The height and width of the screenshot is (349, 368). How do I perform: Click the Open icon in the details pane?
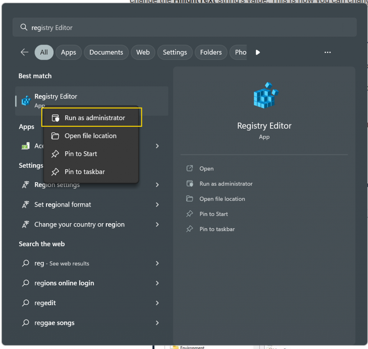point(190,168)
